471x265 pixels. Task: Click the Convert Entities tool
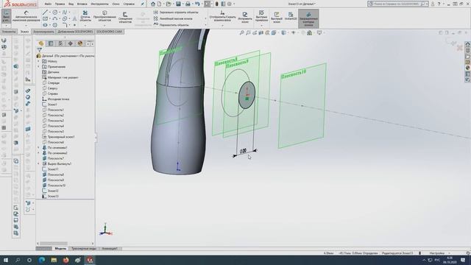pyautogui.click(x=105, y=16)
